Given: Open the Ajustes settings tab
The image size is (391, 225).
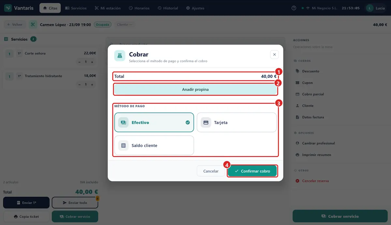Looking at the screenshot, I should click(195, 8).
